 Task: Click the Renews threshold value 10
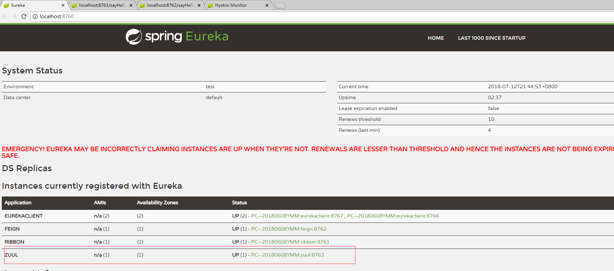click(491, 119)
